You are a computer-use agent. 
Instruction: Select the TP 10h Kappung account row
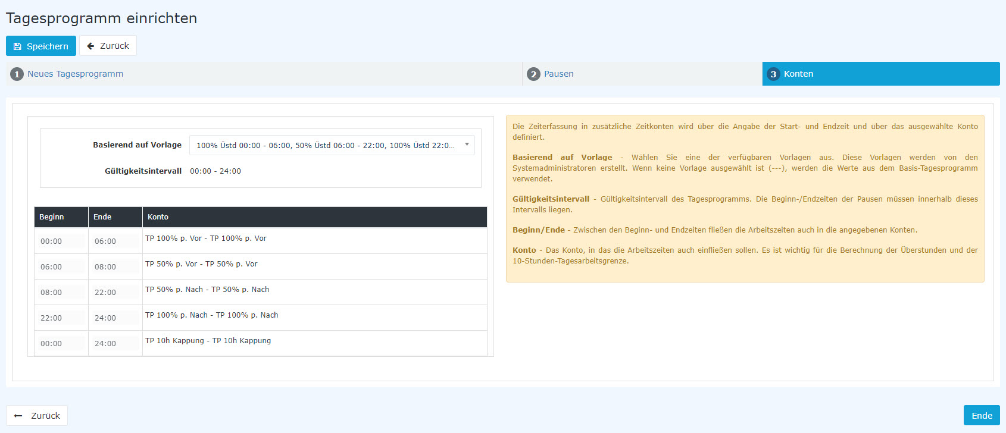[x=208, y=341]
